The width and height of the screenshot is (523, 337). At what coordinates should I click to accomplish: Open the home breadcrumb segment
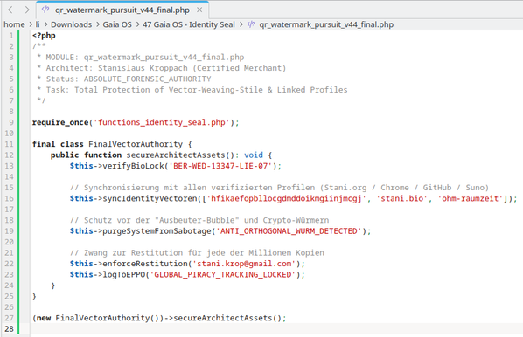coord(14,24)
